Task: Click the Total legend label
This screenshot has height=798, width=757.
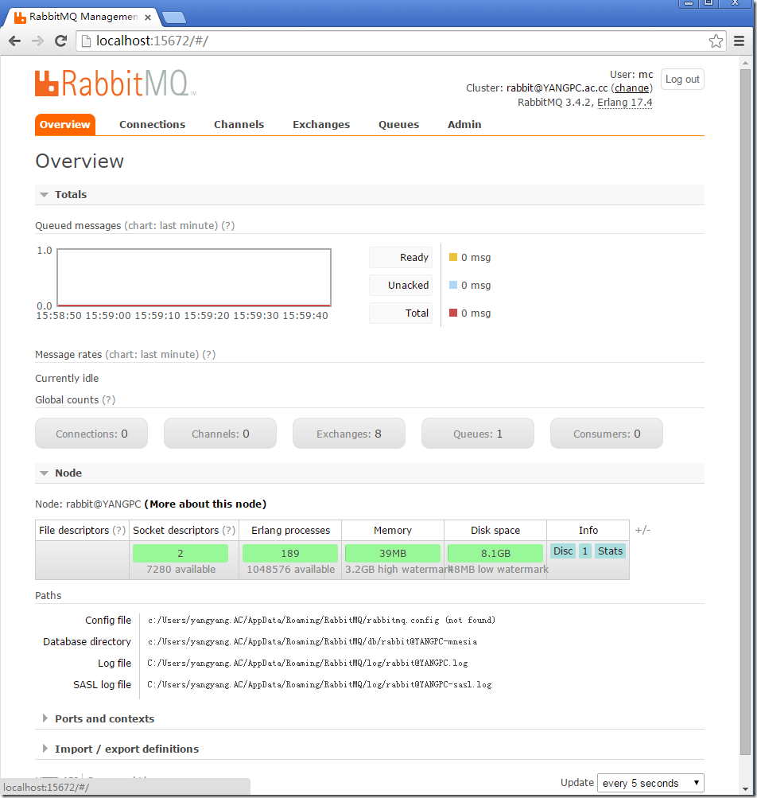Action: click(401, 313)
